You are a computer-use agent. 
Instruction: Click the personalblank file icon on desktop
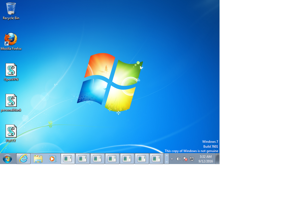11,101
